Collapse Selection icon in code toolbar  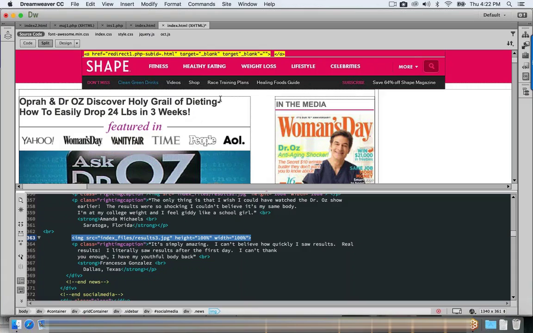[21, 234]
